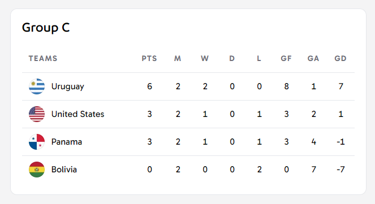
Task: Click the TEAMS column header
Action: point(43,59)
